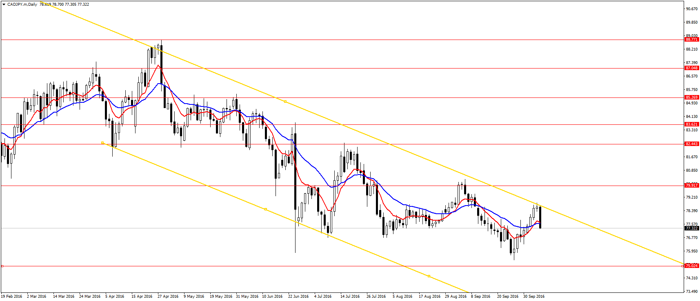Click the 76.770 price scale value
Image resolution: width=700 pixels, height=301 pixels.
[x=692, y=238]
